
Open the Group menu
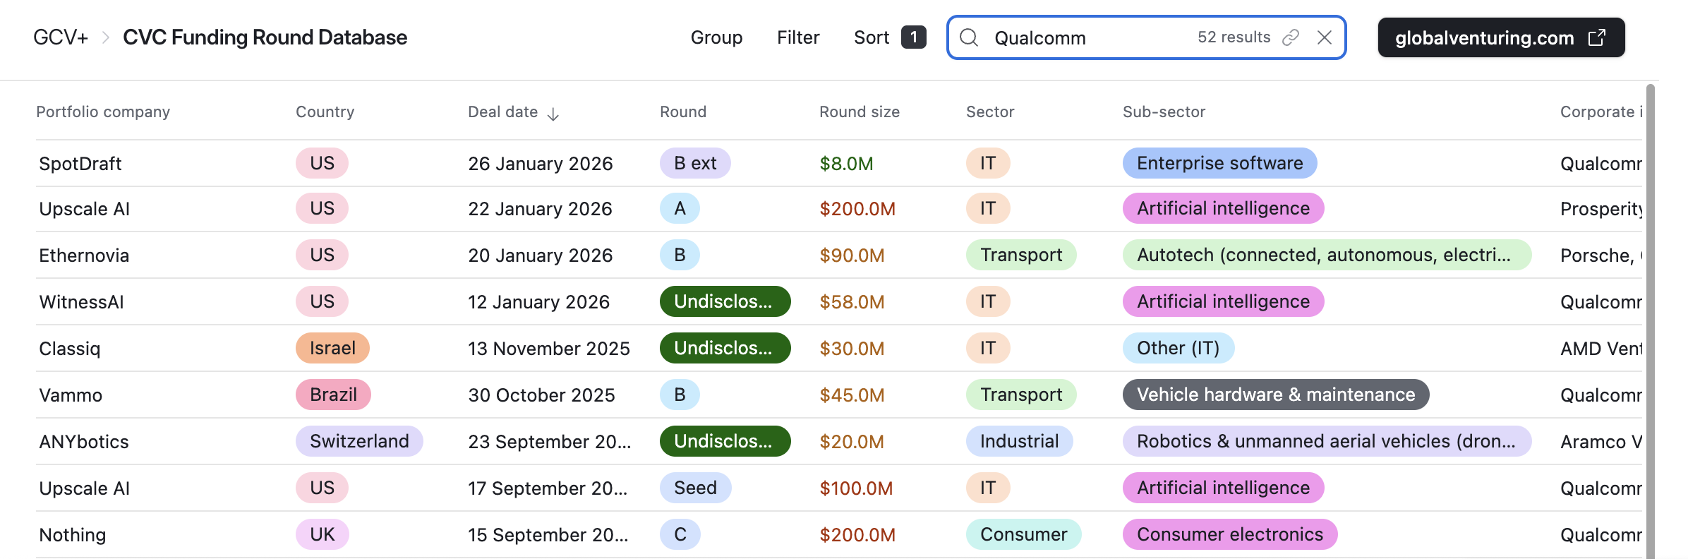716,37
